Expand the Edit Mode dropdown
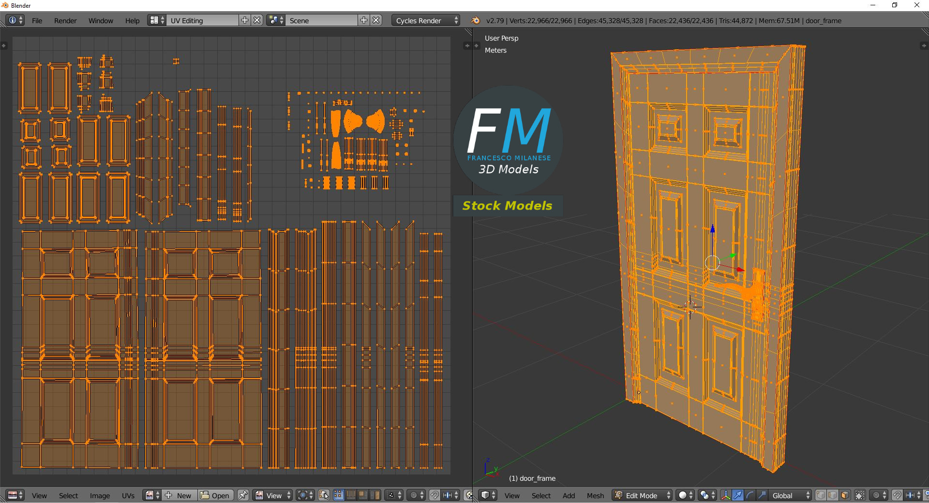The height and width of the screenshot is (503, 929). pyautogui.click(x=643, y=495)
